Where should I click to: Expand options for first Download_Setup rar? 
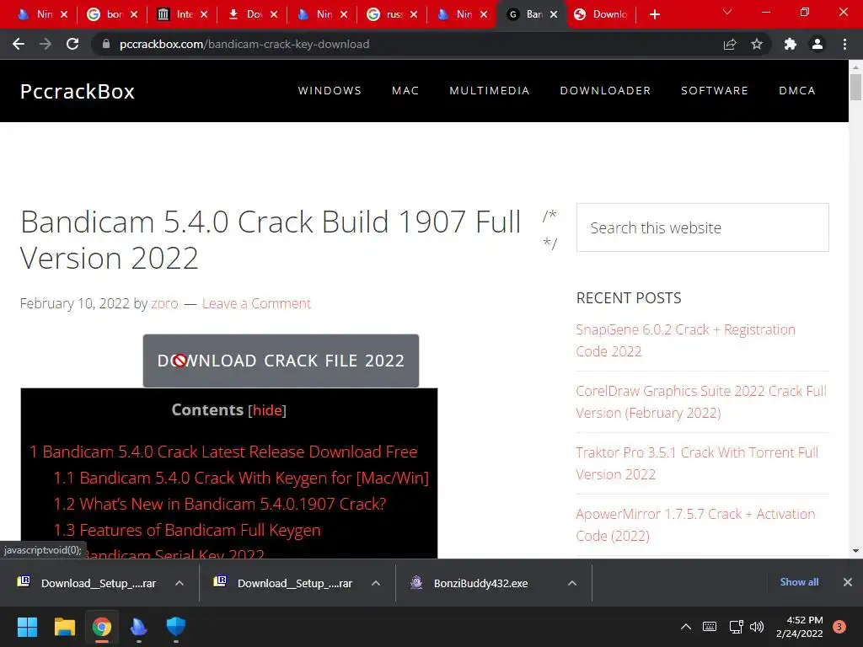point(180,583)
